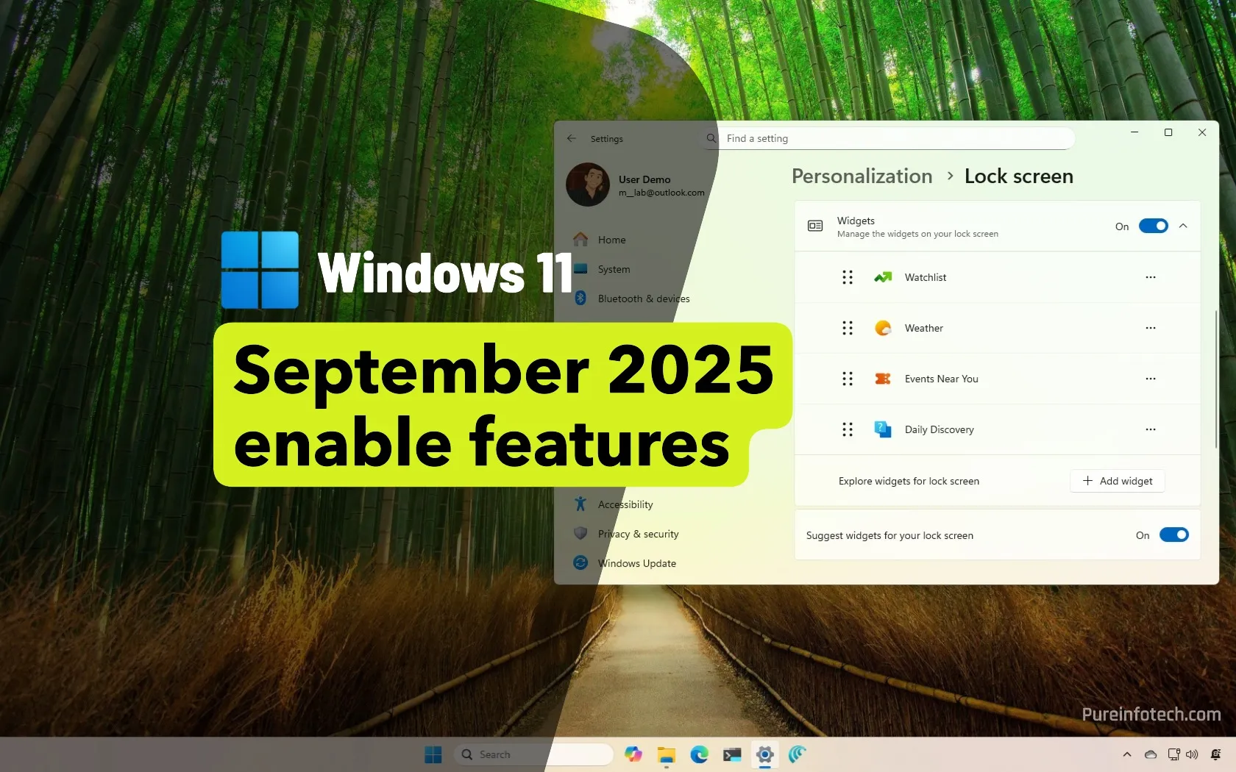Screen dimensions: 1236x772
Task: Turn off the lock screen Widgets toggle
Action: (x=1154, y=226)
